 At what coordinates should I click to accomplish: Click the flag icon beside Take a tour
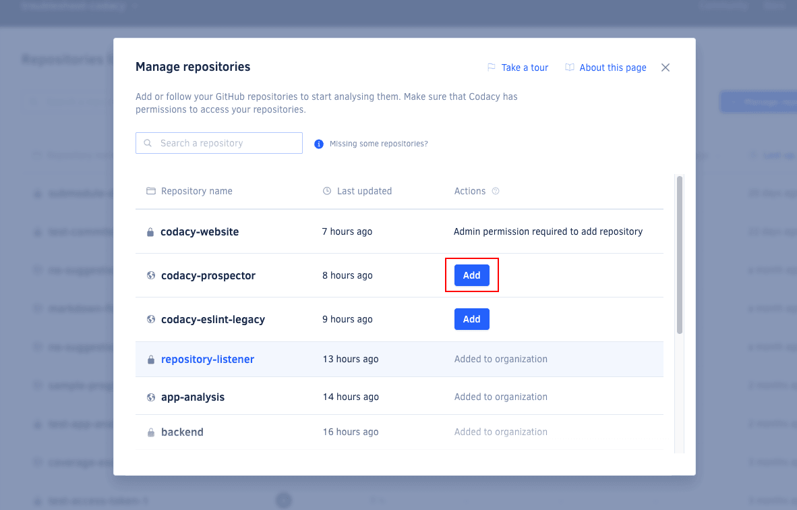coord(491,67)
